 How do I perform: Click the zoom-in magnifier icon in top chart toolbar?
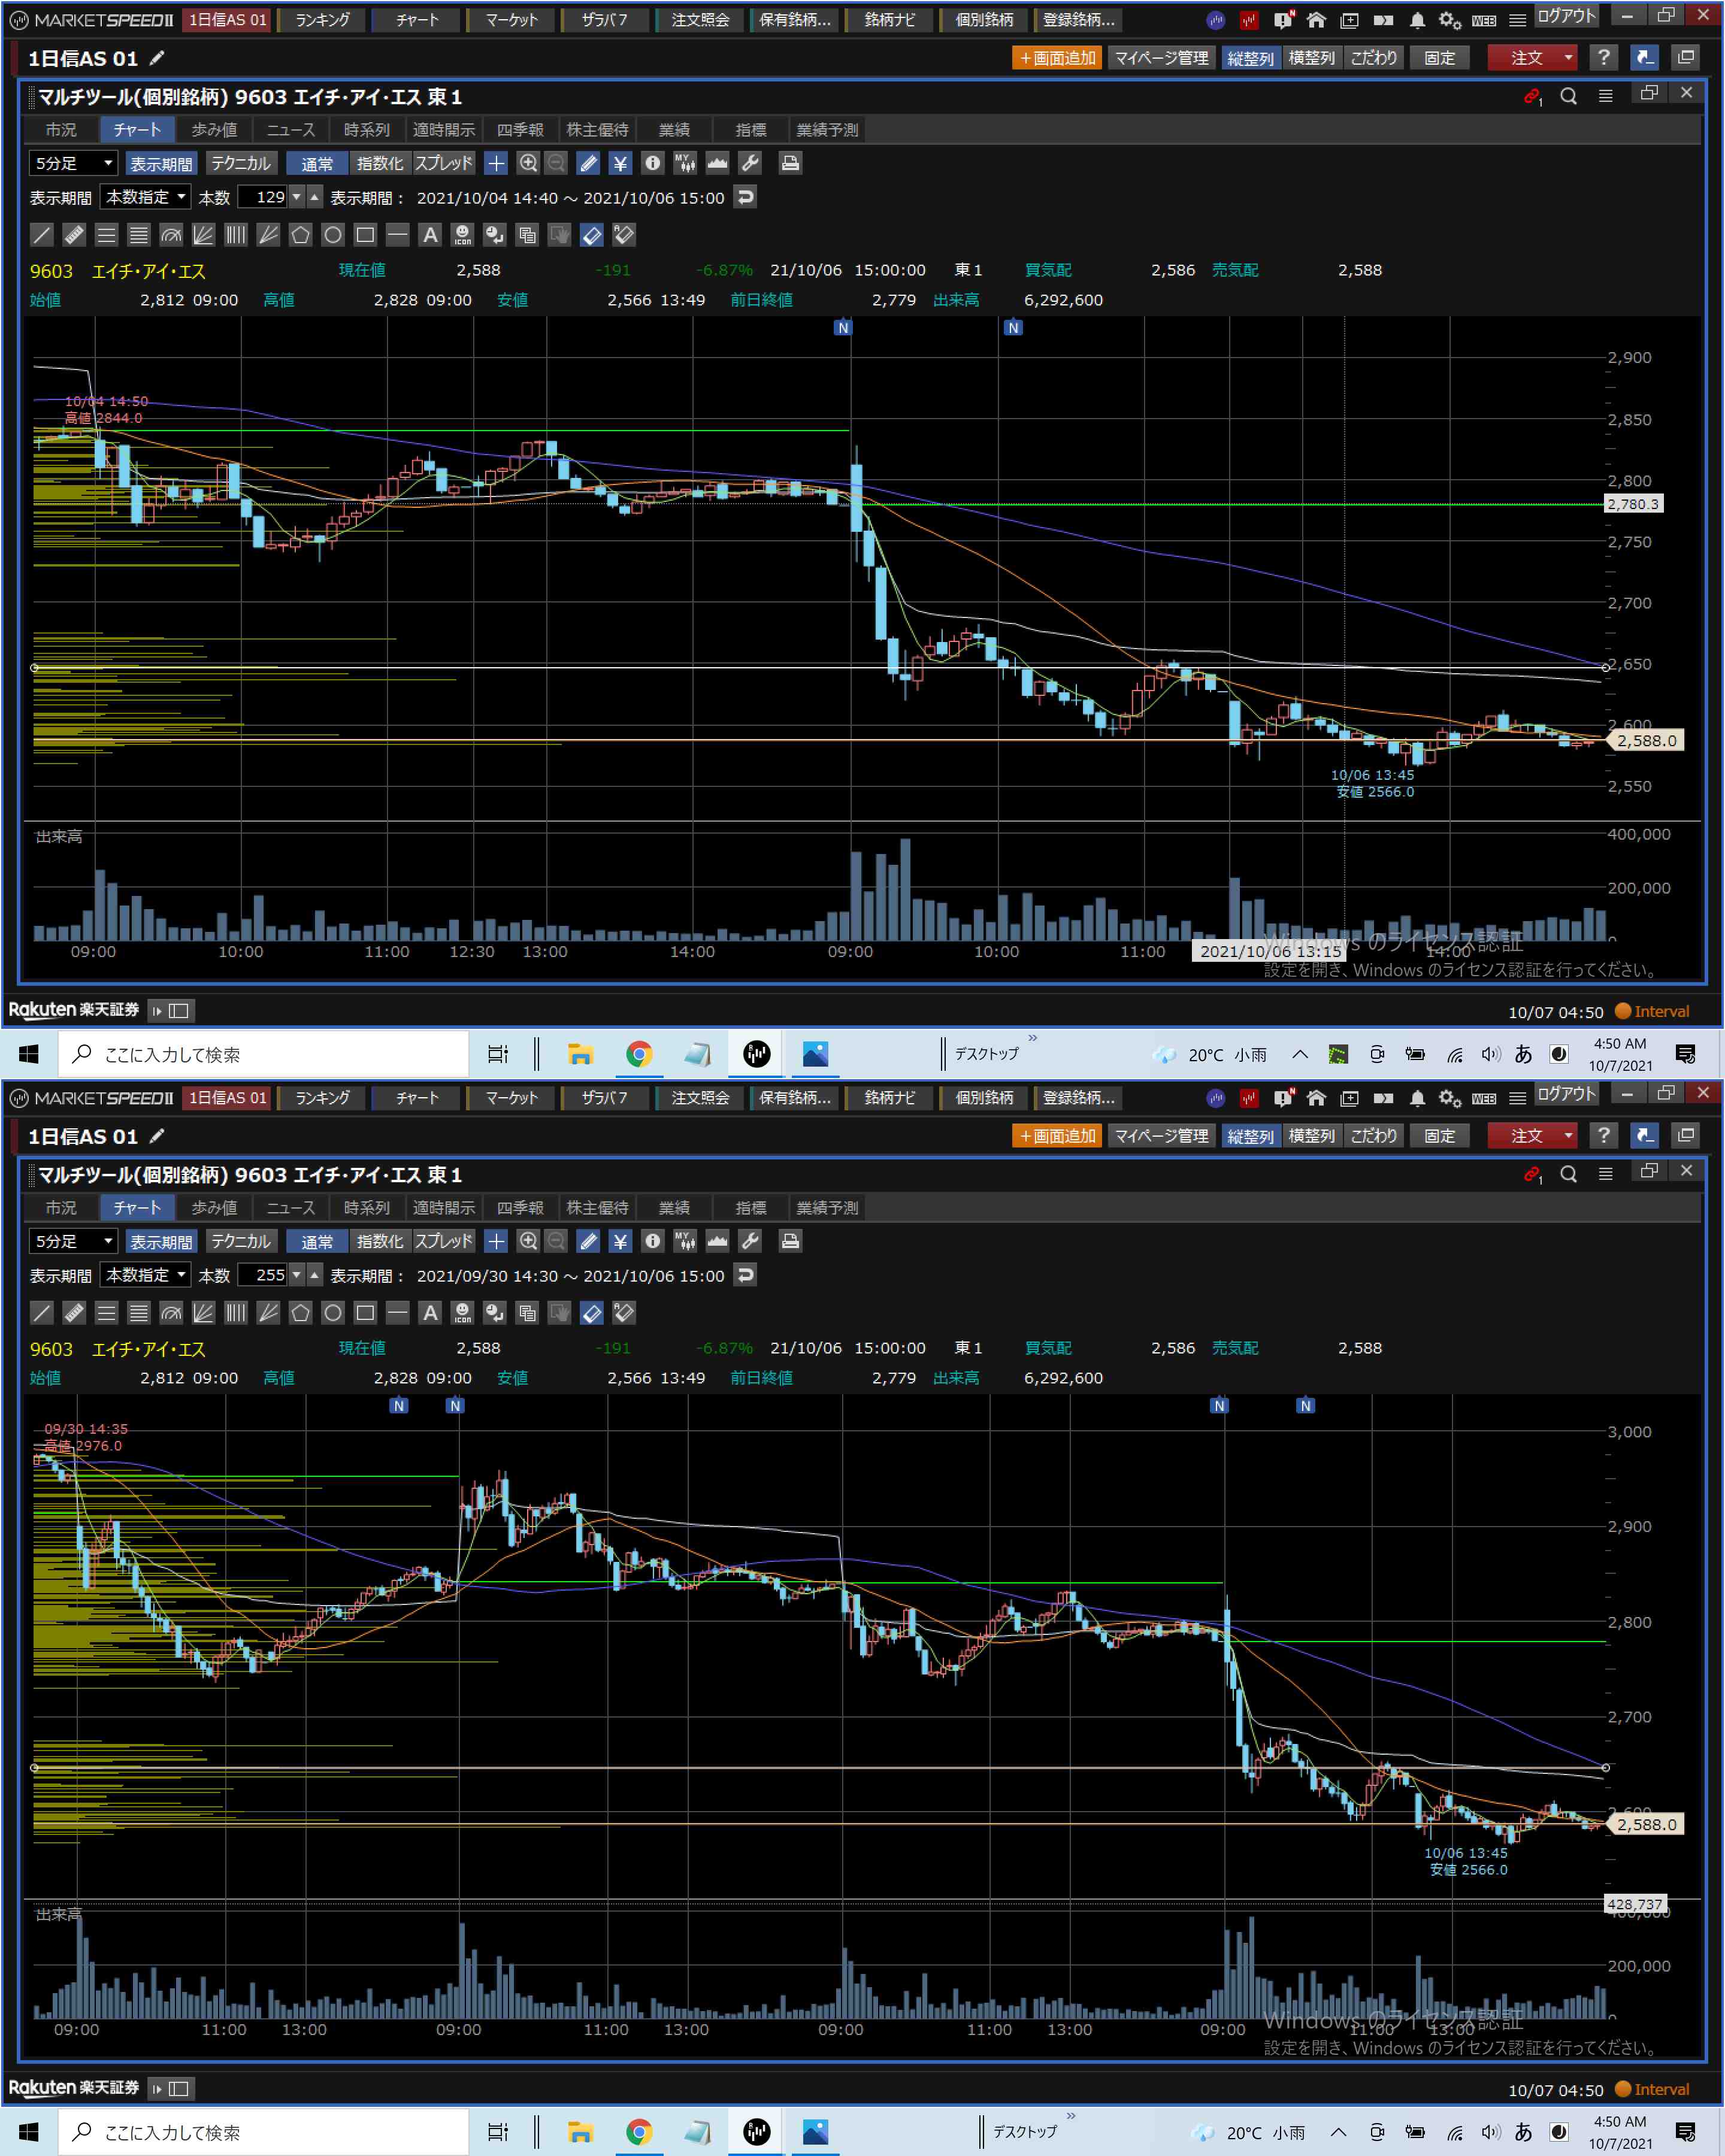coord(528,163)
